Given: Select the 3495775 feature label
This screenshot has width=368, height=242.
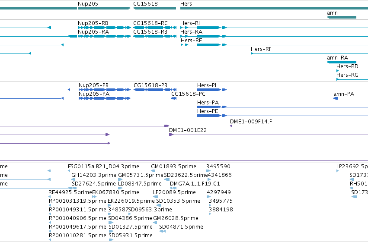Looking at the screenshot, I should 221,201.
